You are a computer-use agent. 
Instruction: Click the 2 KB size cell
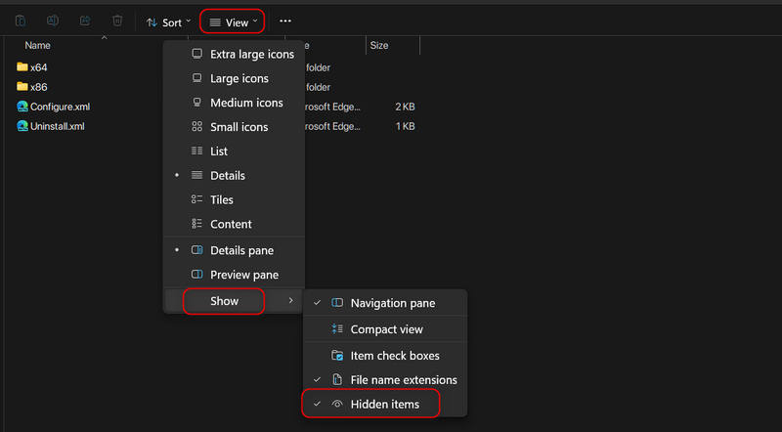[405, 107]
